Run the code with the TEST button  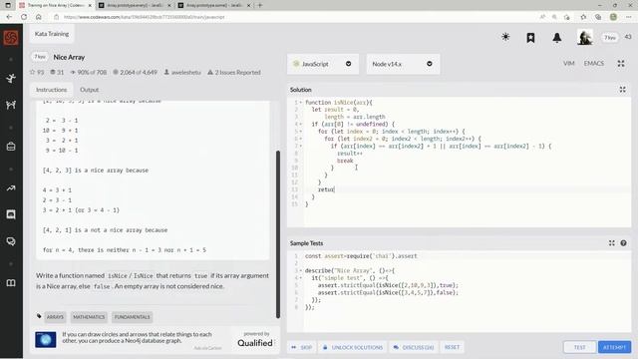tap(579, 347)
